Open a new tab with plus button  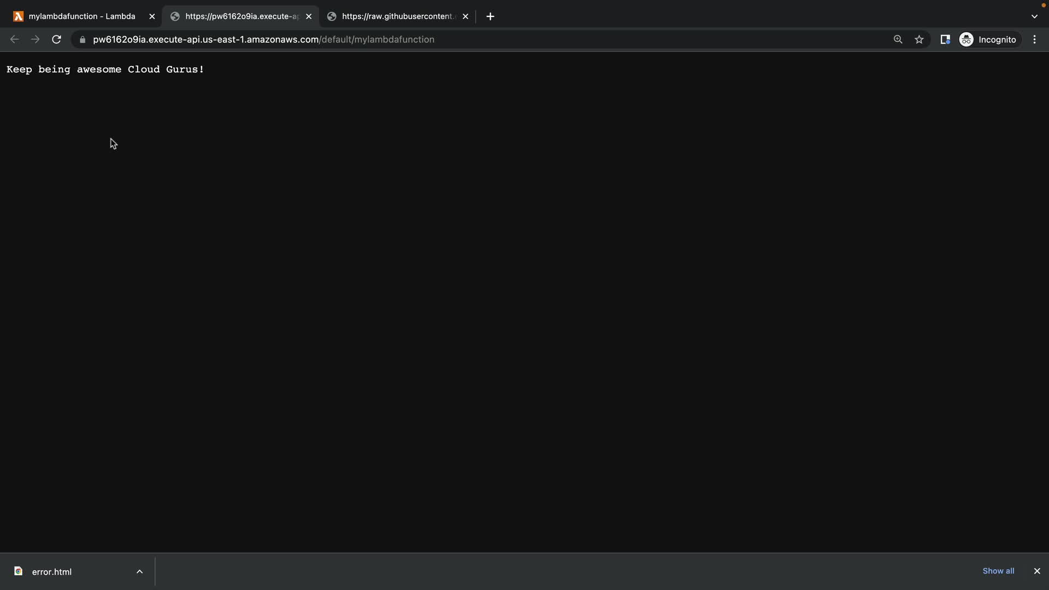click(x=490, y=16)
